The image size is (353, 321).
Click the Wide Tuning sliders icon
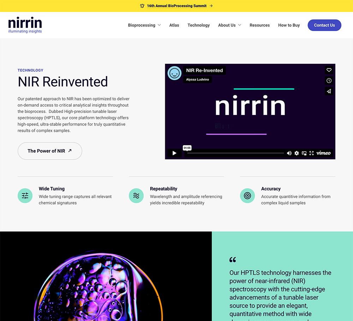[25, 196]
